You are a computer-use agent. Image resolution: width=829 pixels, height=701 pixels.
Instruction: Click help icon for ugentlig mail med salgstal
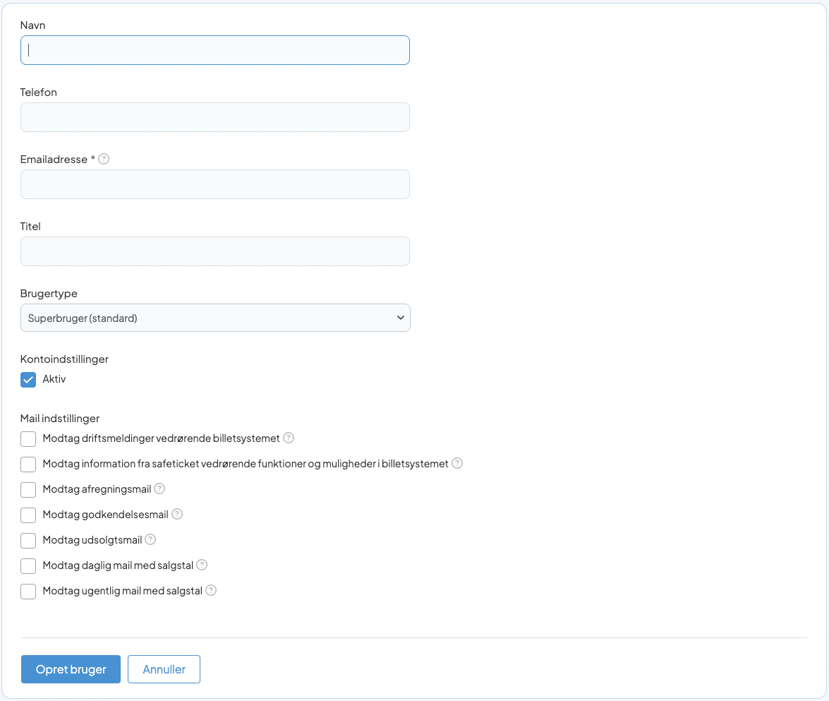211,590
